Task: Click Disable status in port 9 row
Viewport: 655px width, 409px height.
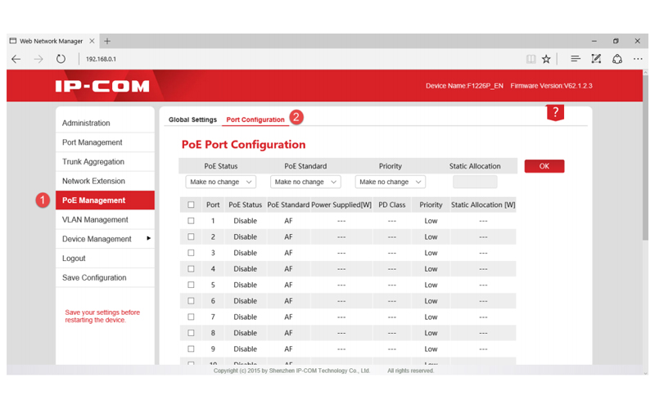Action: [x=245, y=349]
